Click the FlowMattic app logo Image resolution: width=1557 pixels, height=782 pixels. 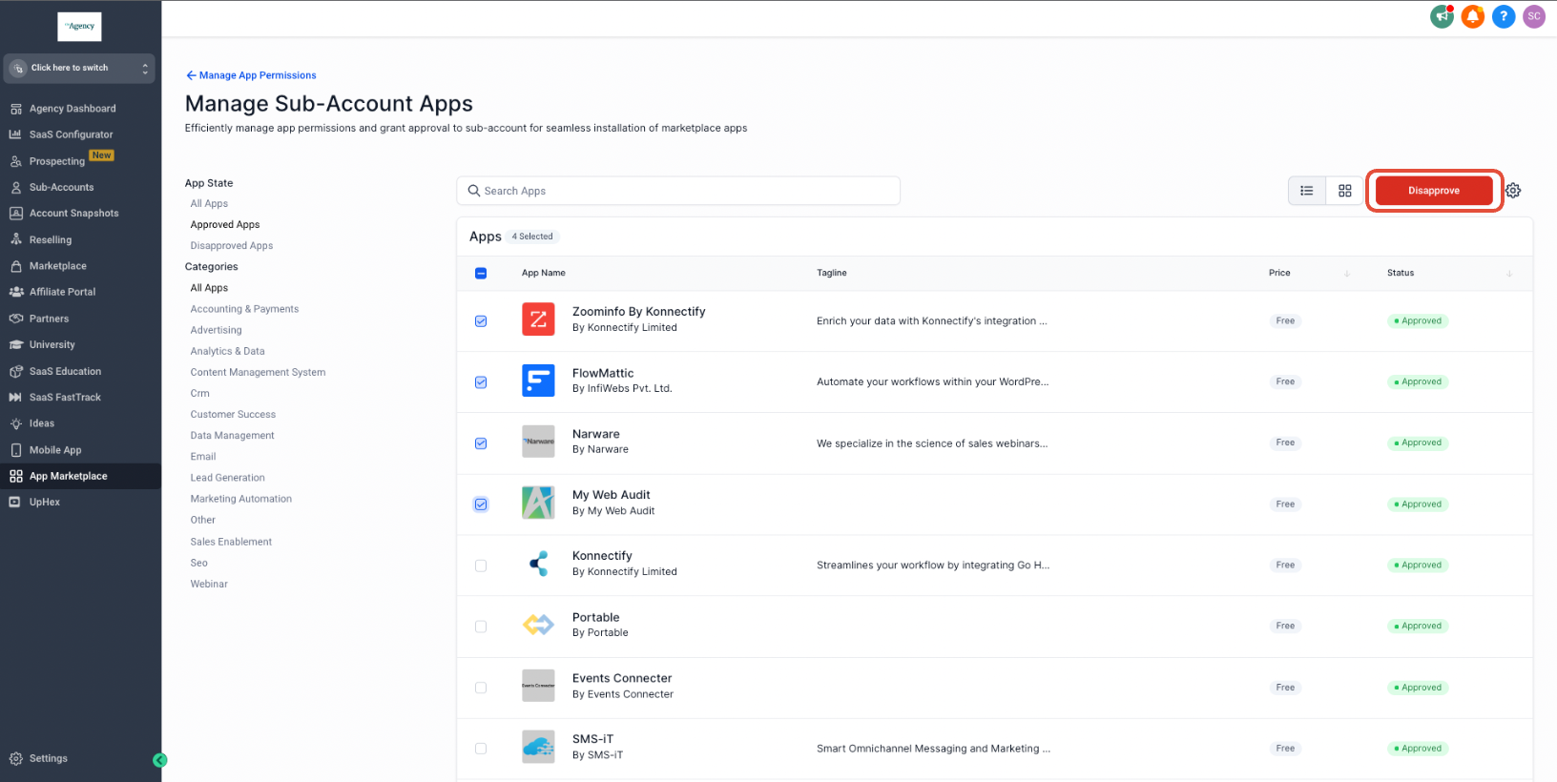pyautogui.click(x=538, y=381)
